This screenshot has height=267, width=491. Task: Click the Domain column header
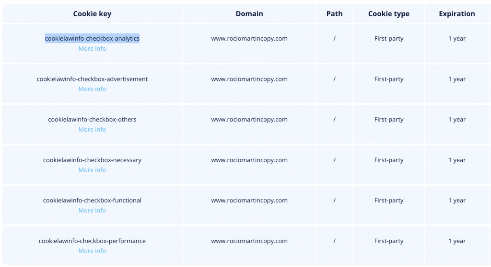point(249,14)
